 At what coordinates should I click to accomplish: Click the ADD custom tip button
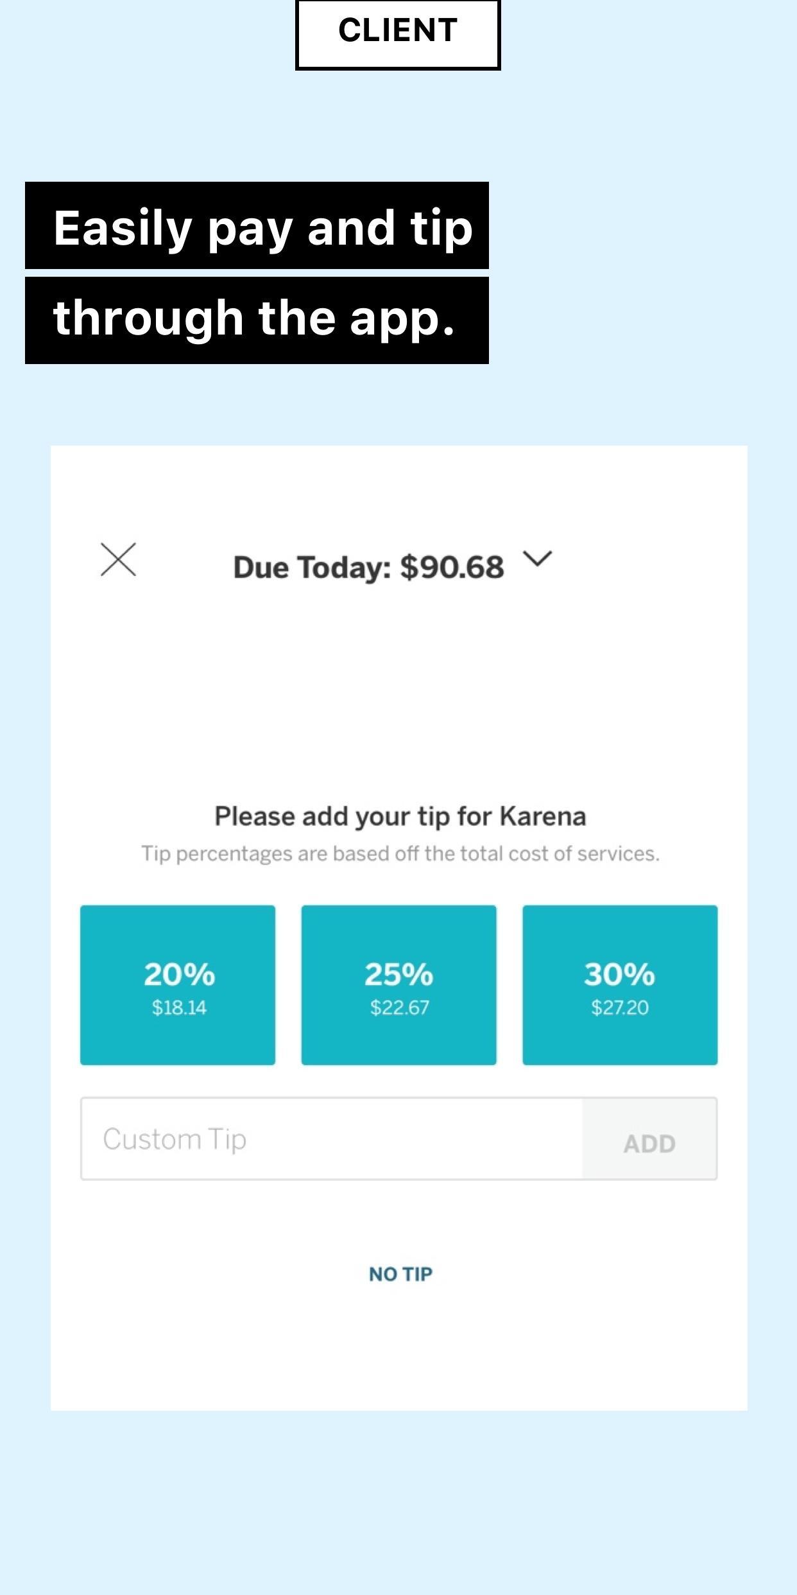click(649, 1138)
